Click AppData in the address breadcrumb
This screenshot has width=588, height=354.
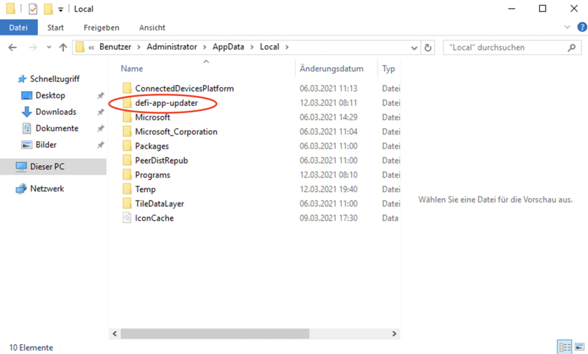(x=228, y=47)
